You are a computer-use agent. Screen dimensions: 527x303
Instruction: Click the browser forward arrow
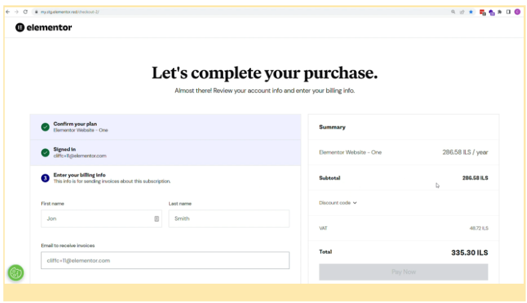16,12
